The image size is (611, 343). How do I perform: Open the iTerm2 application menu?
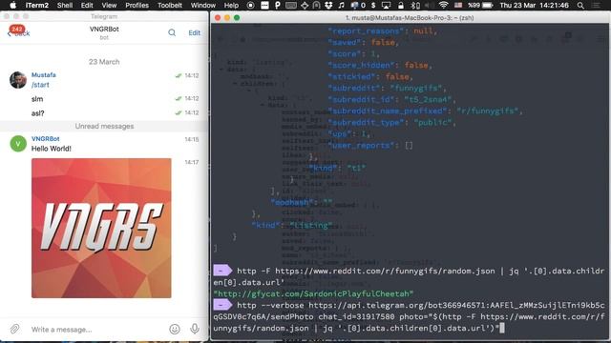coord(37,5)
